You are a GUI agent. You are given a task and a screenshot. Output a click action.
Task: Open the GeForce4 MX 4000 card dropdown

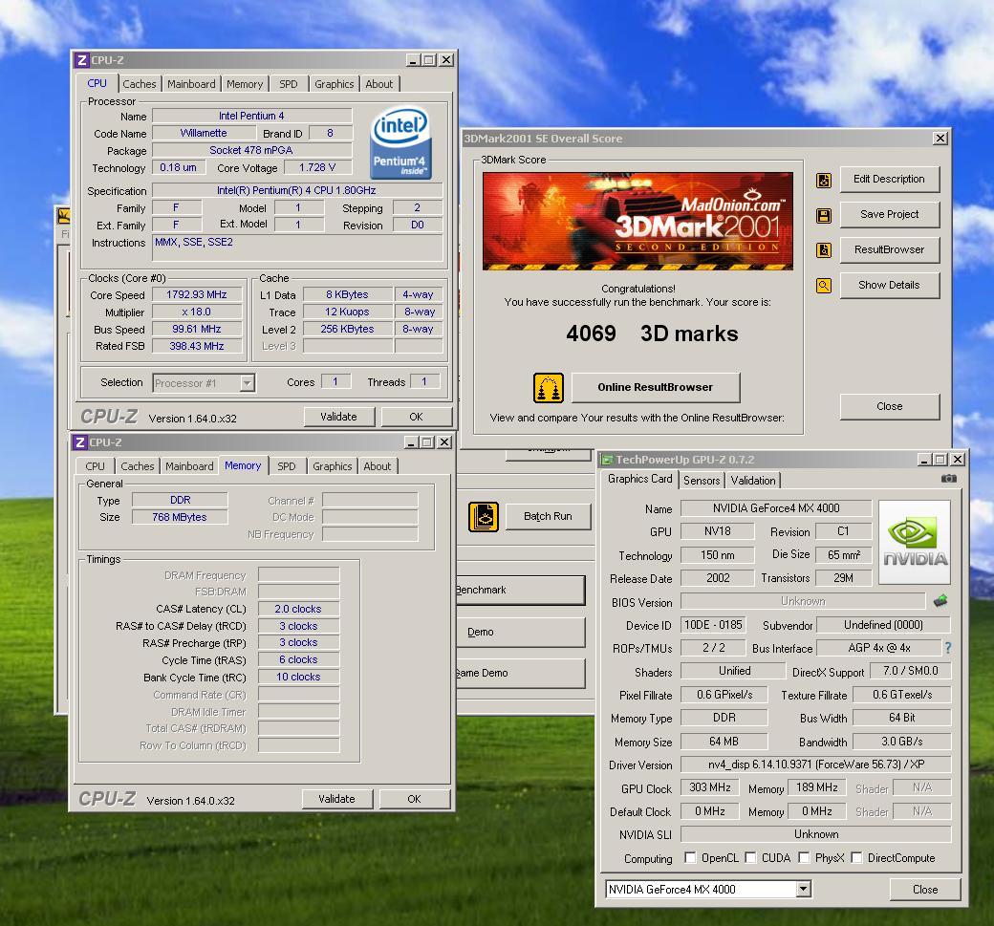coord(803,890)
